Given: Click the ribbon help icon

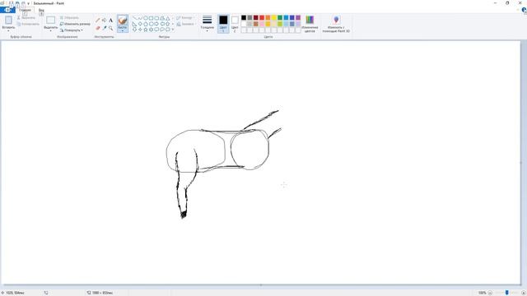Looking at the screenshot, I should tap(524, 10).
